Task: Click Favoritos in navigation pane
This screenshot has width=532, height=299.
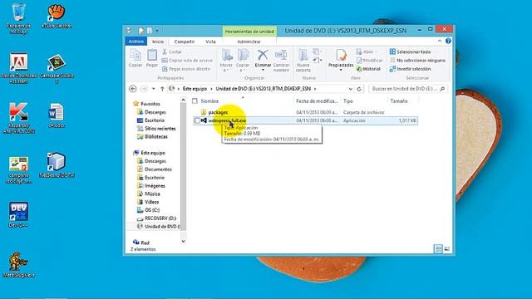Action: click(150, 104)
